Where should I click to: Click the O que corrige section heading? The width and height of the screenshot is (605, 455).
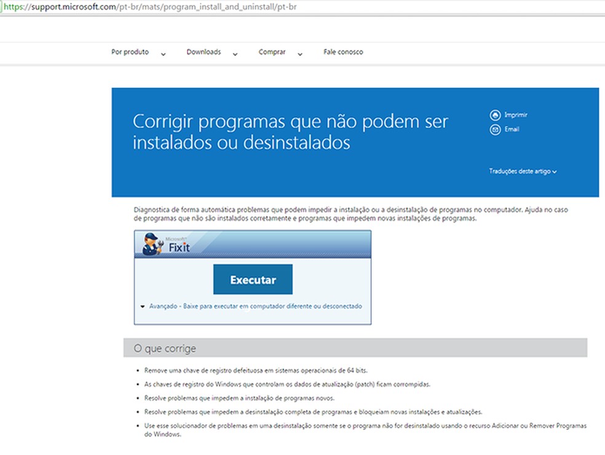pos(164,348)
